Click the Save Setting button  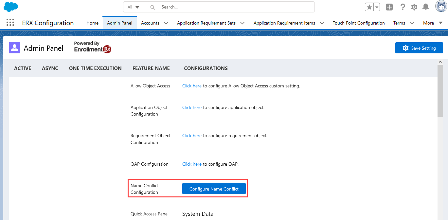click(419, 48)
